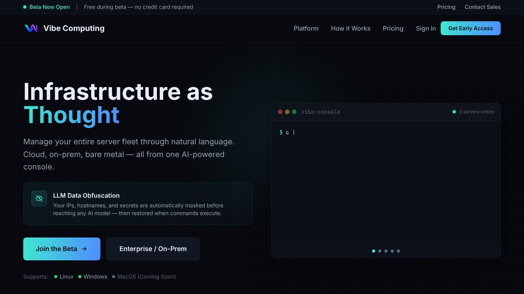Click the Vibe Computing brand name

[x=74, y=28]
